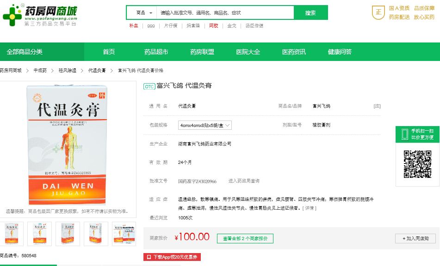
Task: Click 祛风除湿 breadcrumb link
Action: [68, 71]
